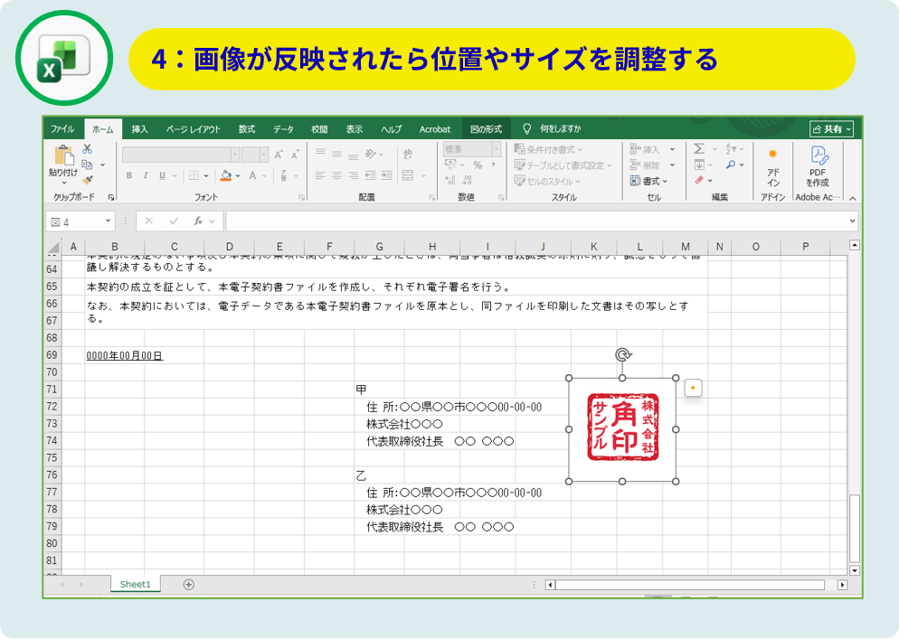Open the 挿入 ribbon tab
Image resolution: width=899 pixels, height=639 pixels.
[139, 129]
